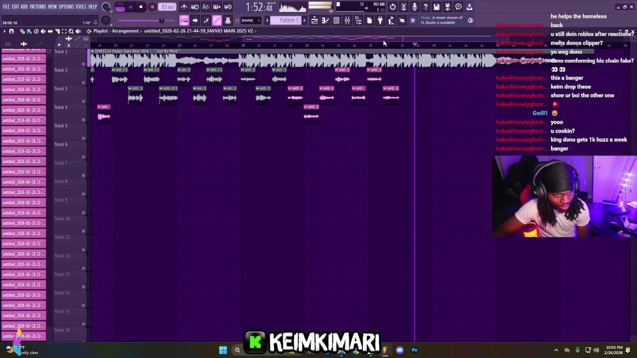The image size is (637, 358).
Task: Click the one-click audio recording microphone
Action: [x=415, y=7]
